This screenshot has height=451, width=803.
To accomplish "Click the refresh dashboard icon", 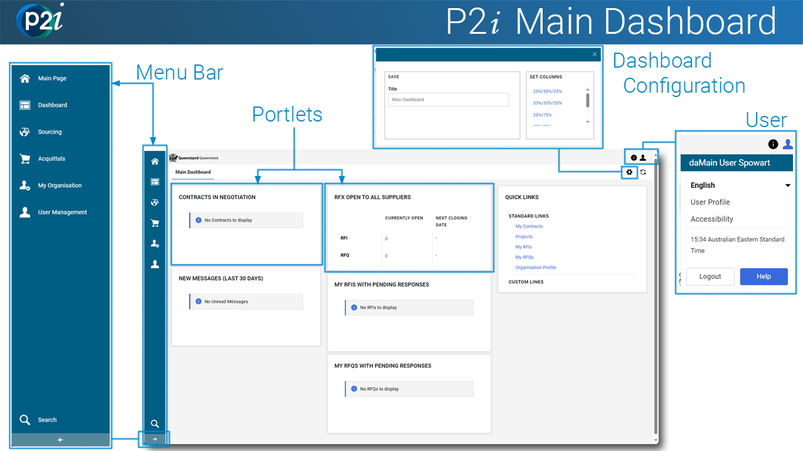I will click(x=643, y=172).
